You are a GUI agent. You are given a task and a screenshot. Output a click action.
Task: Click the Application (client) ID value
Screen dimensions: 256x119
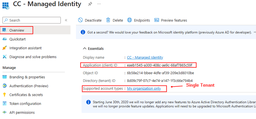[160, 65]
